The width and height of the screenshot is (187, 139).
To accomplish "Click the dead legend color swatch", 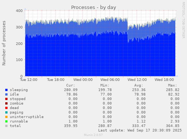I will click(x=6, y=108).
